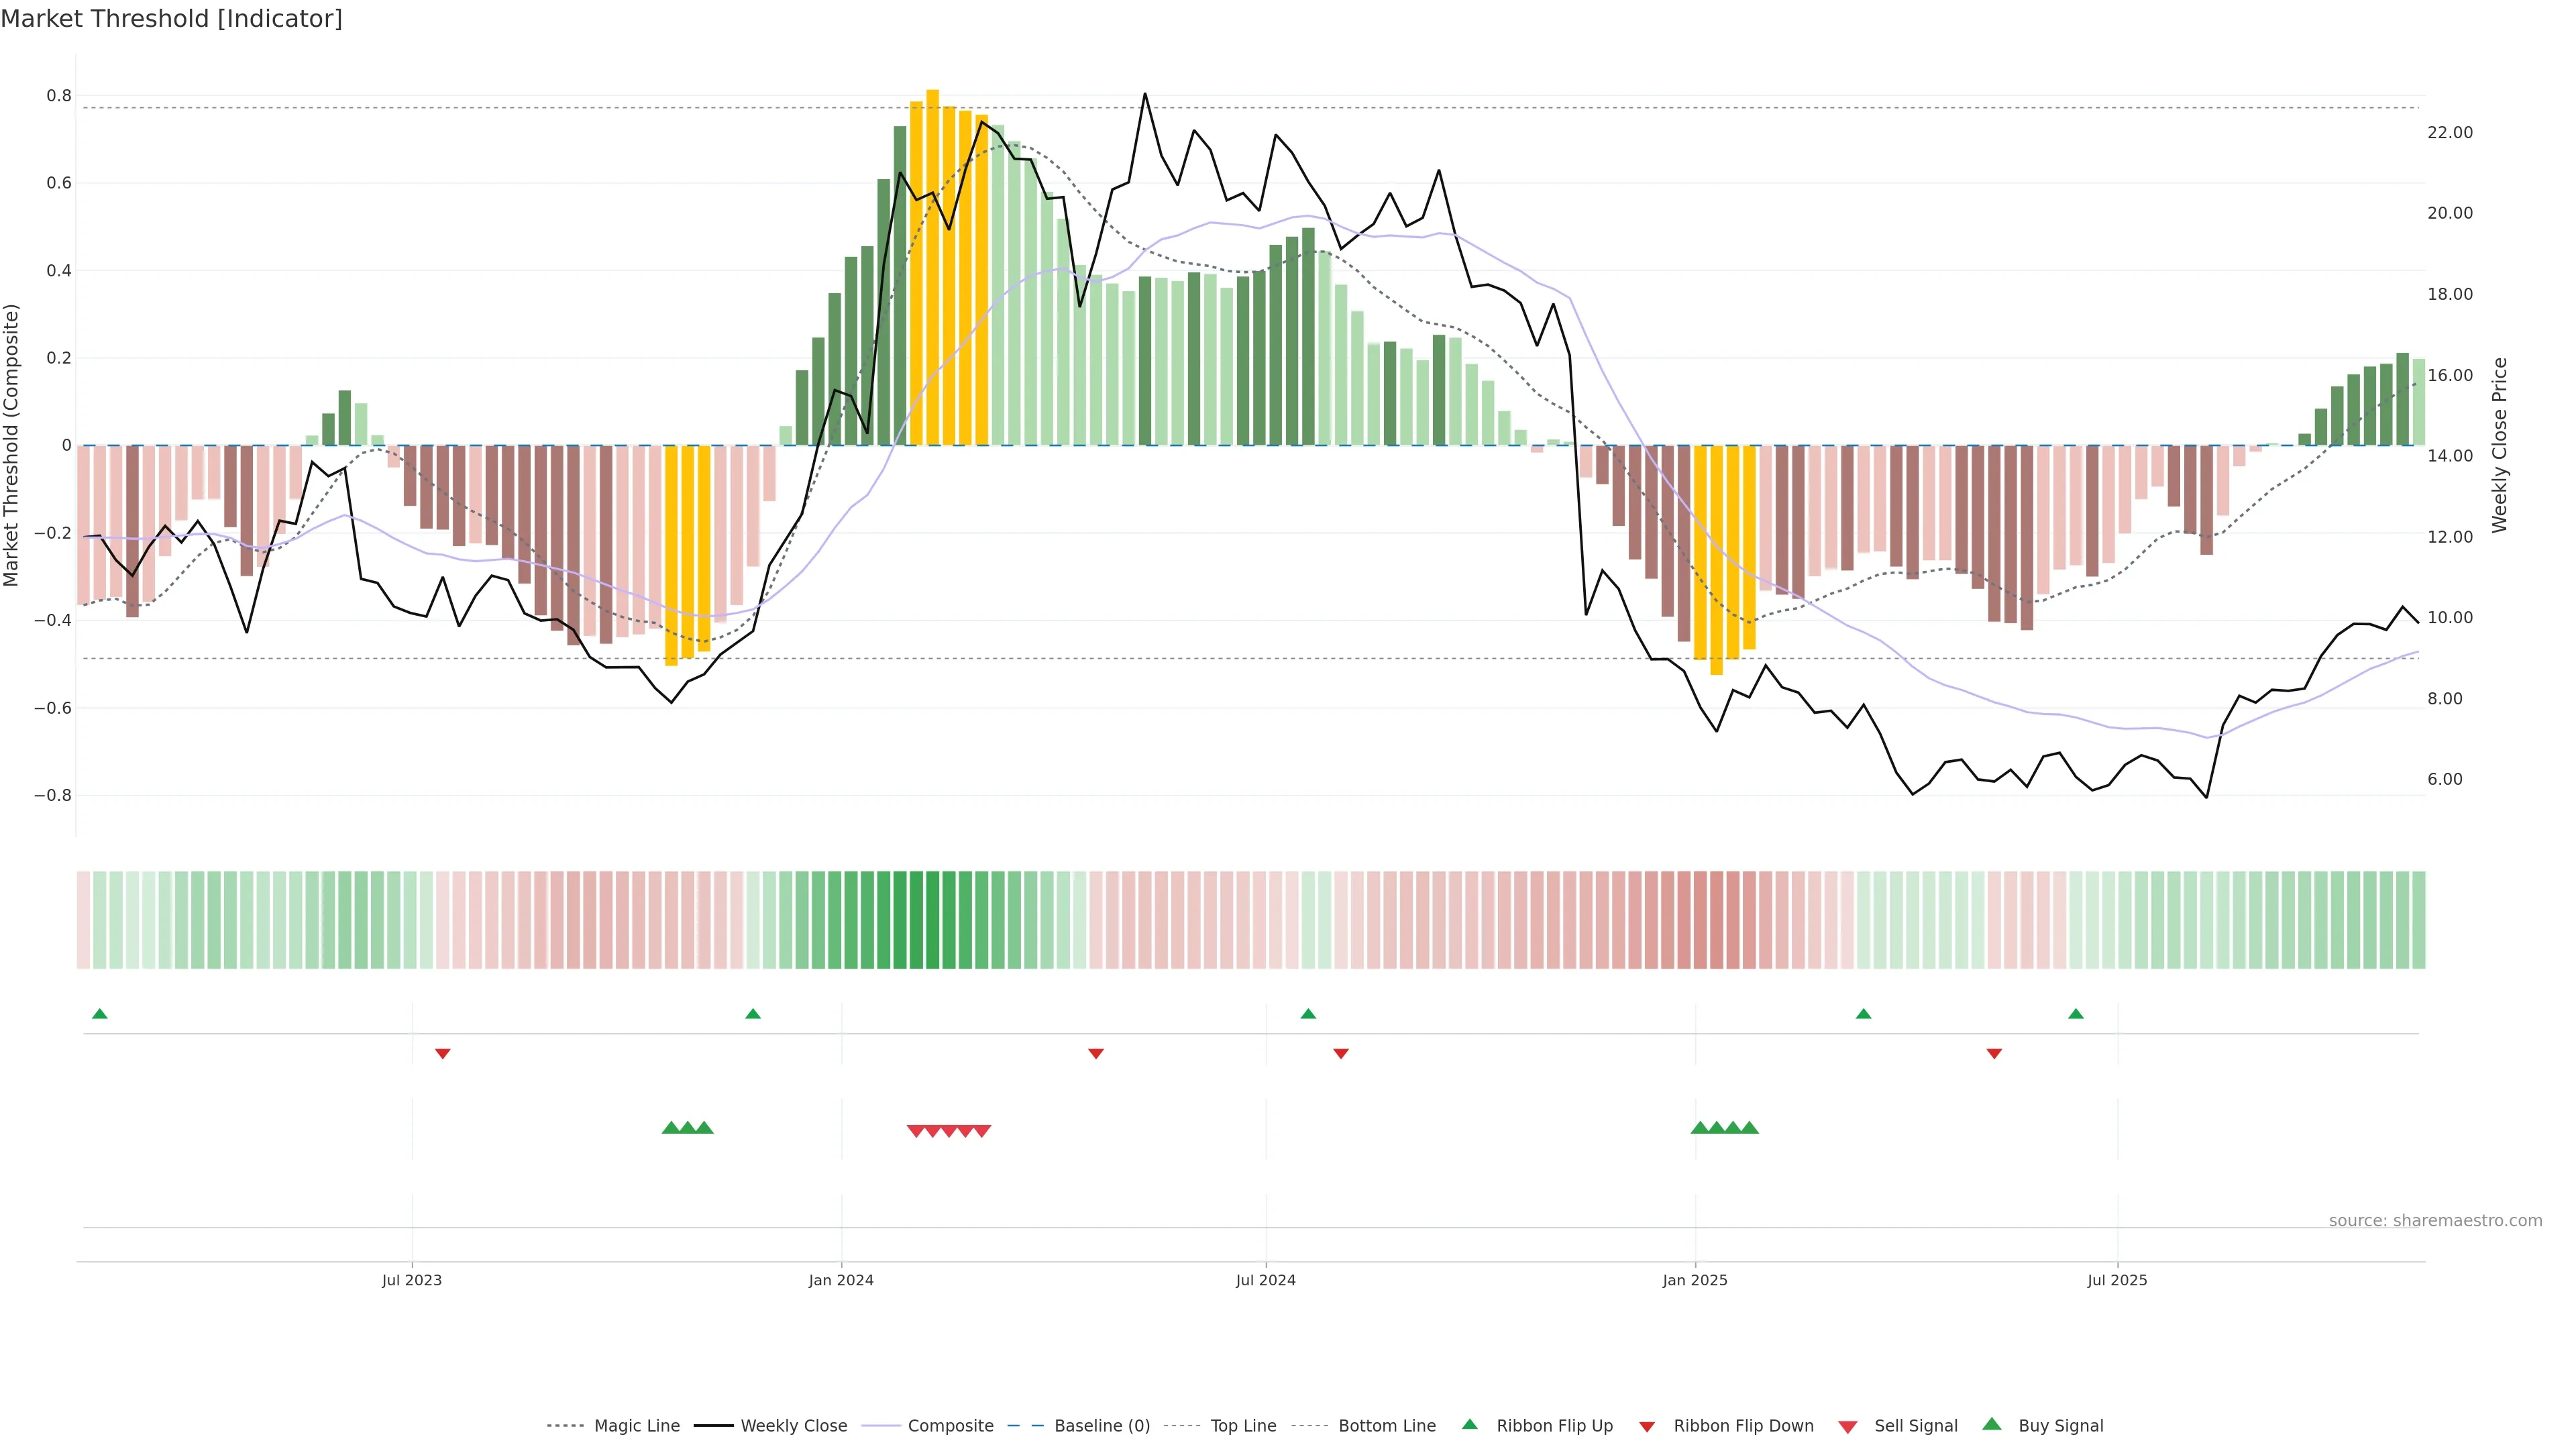Click the Jul 2025 x-axis label
Image resolution: width=2576 pixels, height=1449 pixels.
click(x=2117, y=1280)
